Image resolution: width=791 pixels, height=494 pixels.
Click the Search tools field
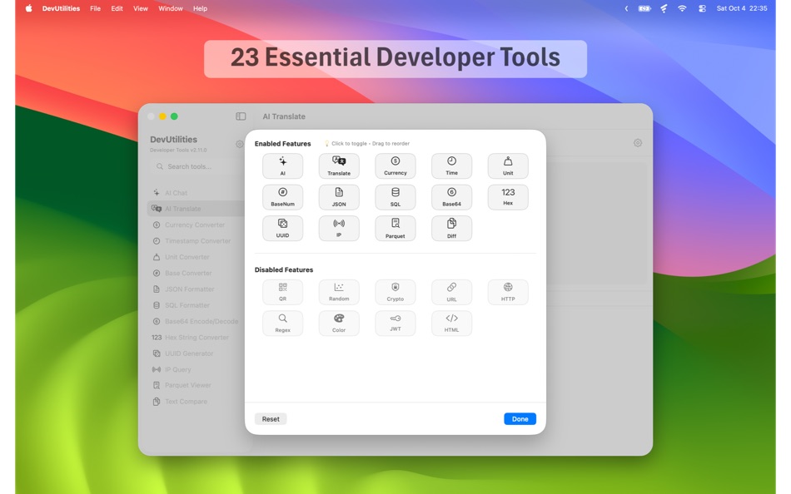click(190, 166)
